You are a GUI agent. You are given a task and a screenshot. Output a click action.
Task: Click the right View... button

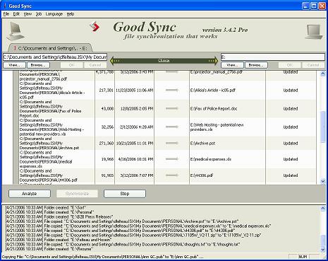point(232,65)
